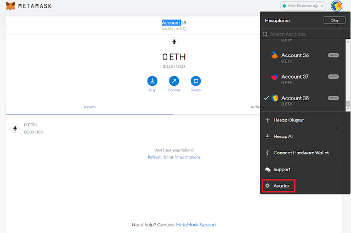
Task: Follow the import tokens link
Action: (x=188, y=157)
